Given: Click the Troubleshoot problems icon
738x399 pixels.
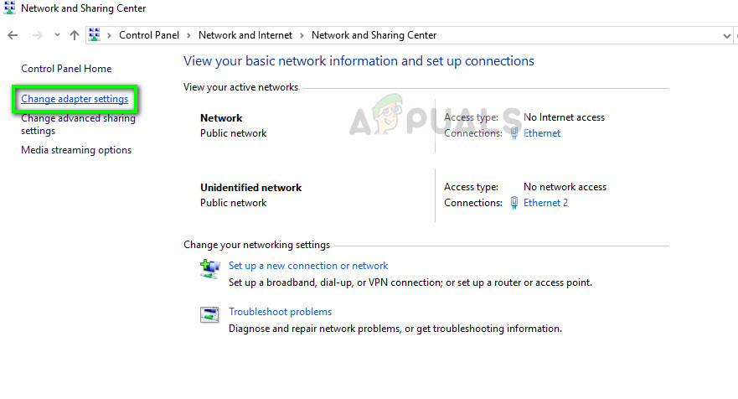Looking at the screenshot, I should (209, 314).
